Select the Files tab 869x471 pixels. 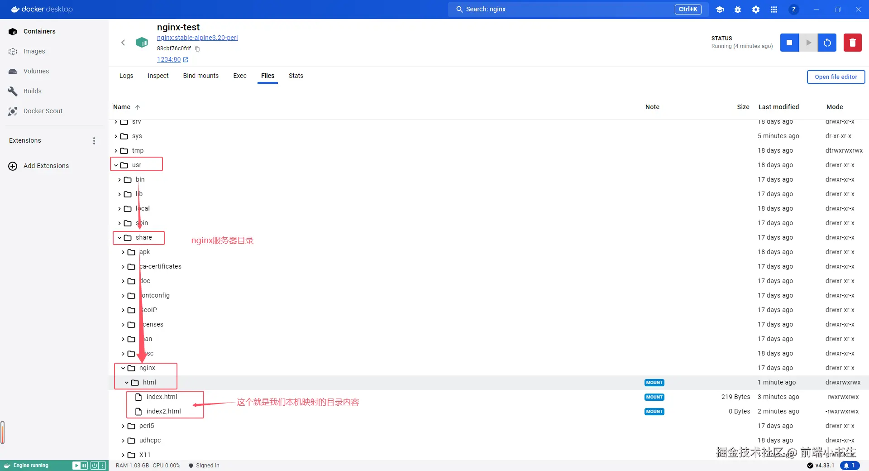[x=267, y=76]
